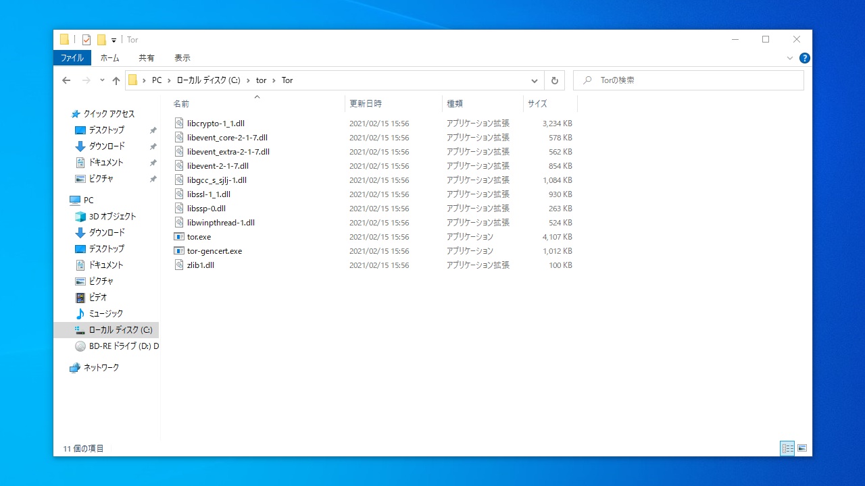This screenshot has height=486, width=865.
Task: Select the libevent_core-2-1-7.dll file name
Action: [227, 138]
